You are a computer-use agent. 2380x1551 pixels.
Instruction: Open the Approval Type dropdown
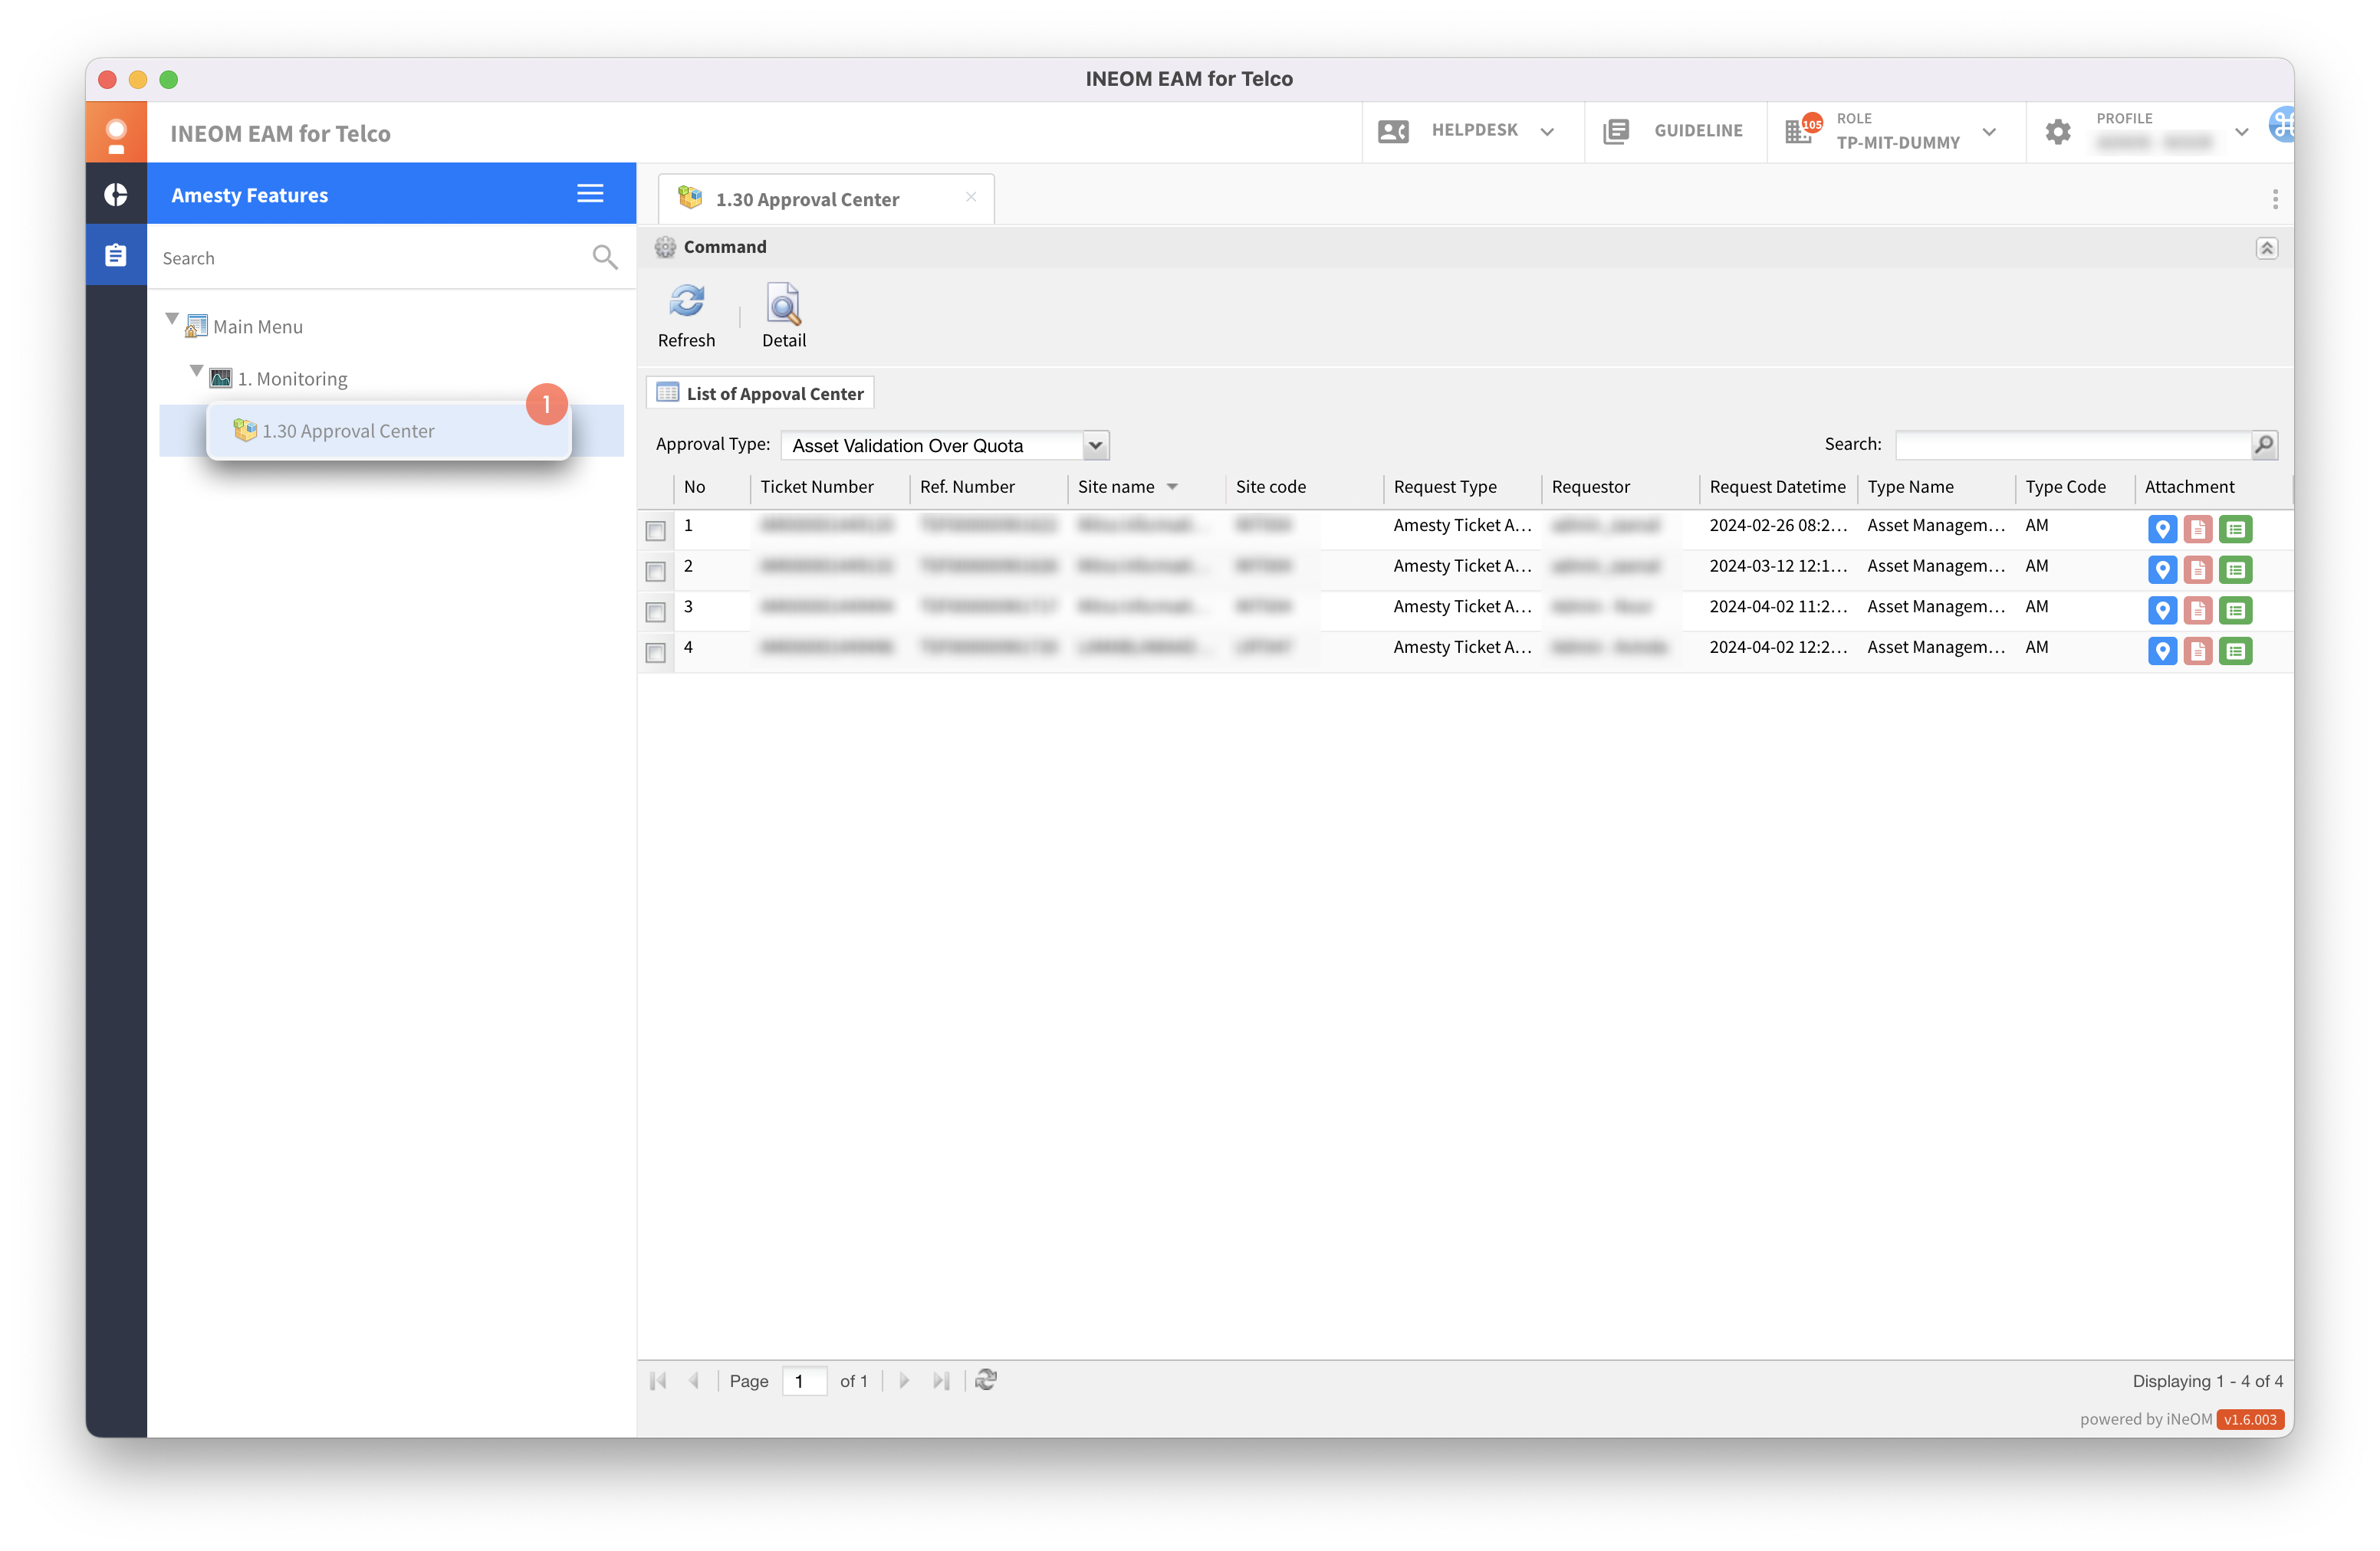tap(1096, 446)
